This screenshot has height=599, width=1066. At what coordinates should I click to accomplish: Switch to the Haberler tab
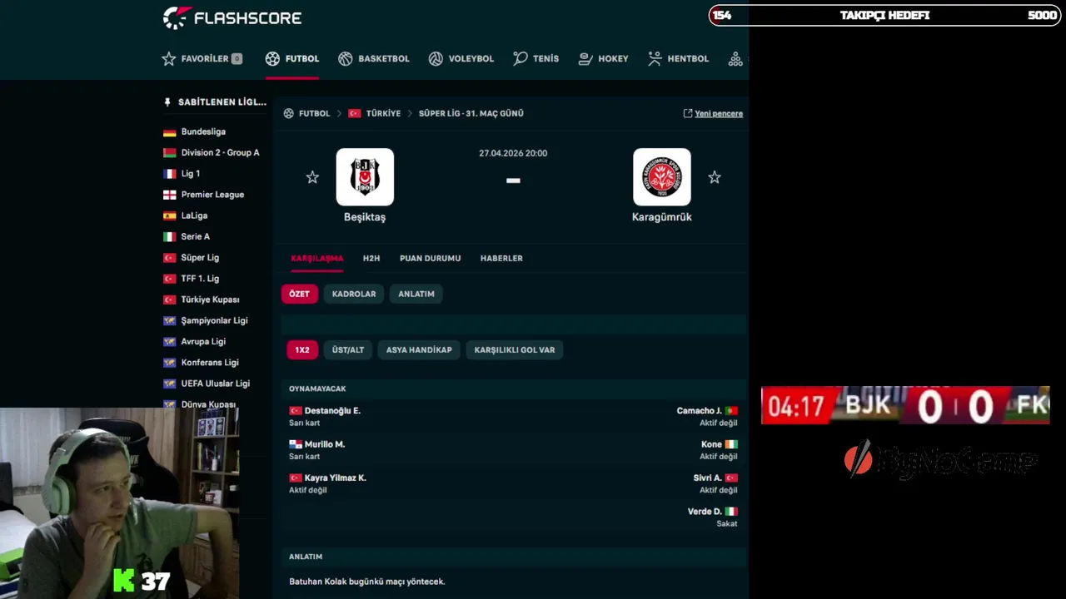(501, 258)
